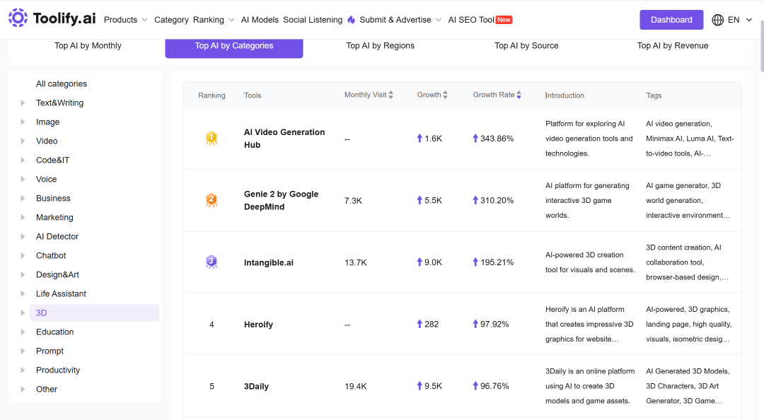Image resolution: width=764 pixels, height=420 pixels.
Task: Open the Products dropdown menu
Action: 126,20
